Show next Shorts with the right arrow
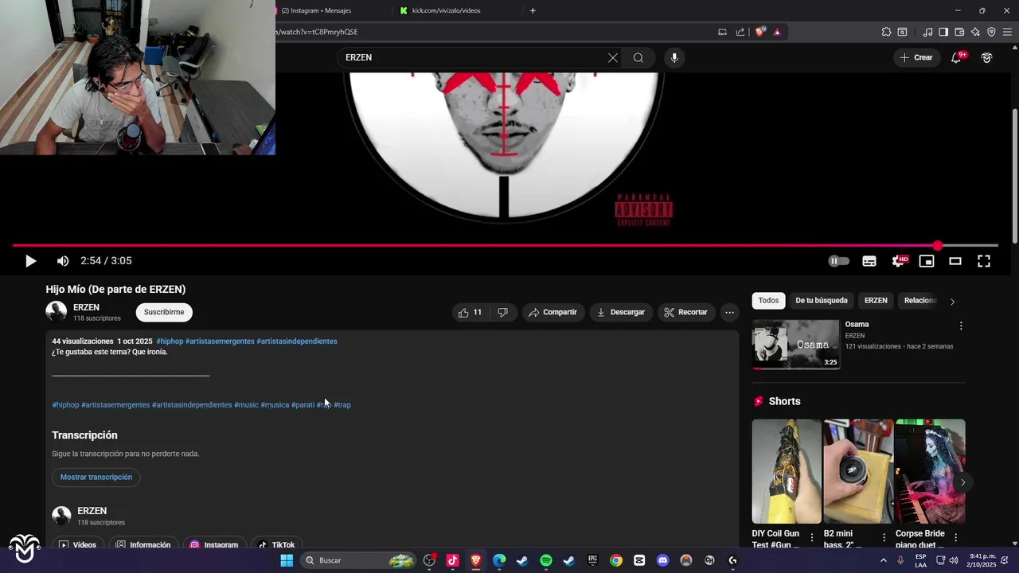This screenshot has width=1019, height=573. (962, 482)
